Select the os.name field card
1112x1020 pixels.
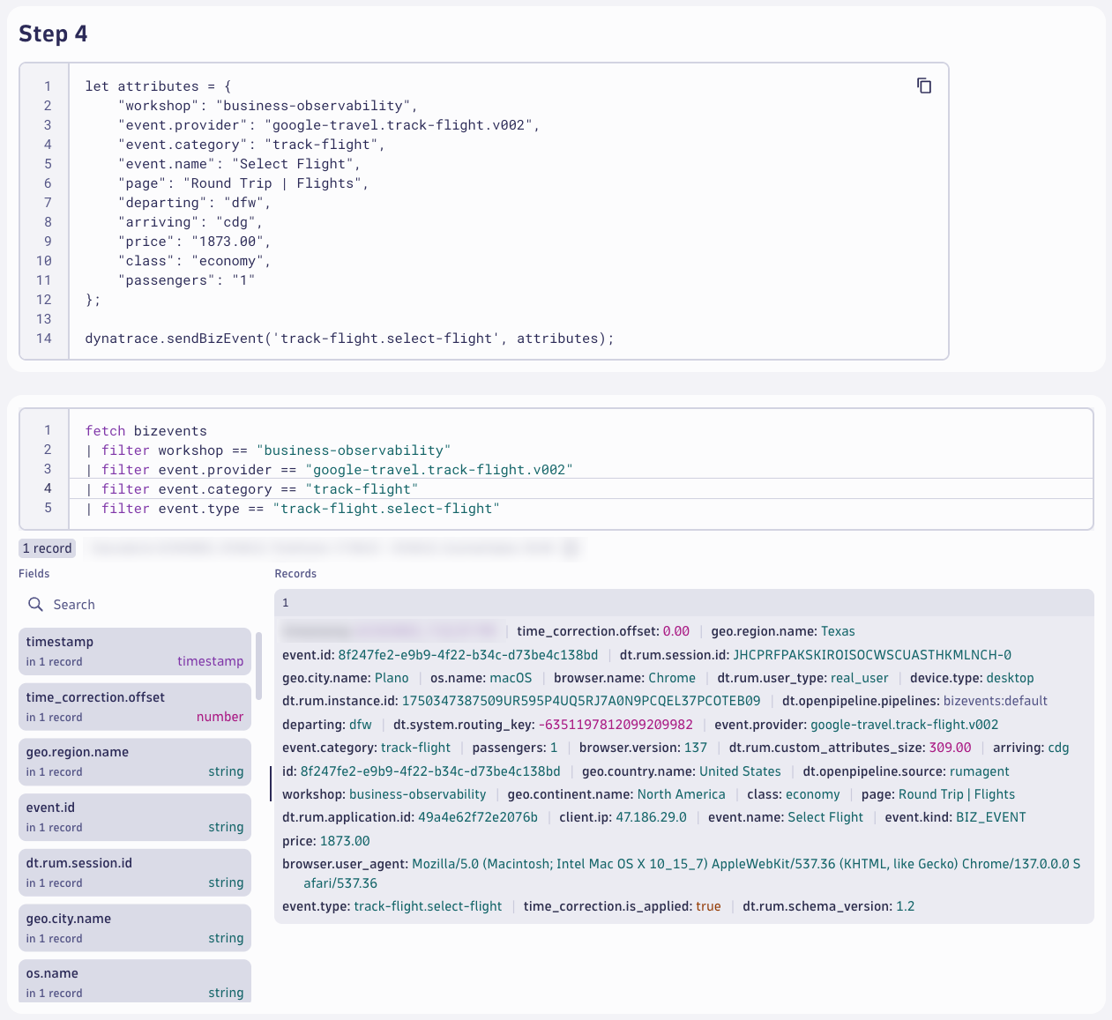pos(135,981)
